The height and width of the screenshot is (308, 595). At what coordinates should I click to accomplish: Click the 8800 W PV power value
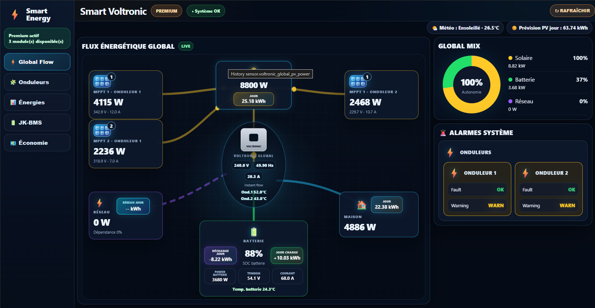coord(253,86)
